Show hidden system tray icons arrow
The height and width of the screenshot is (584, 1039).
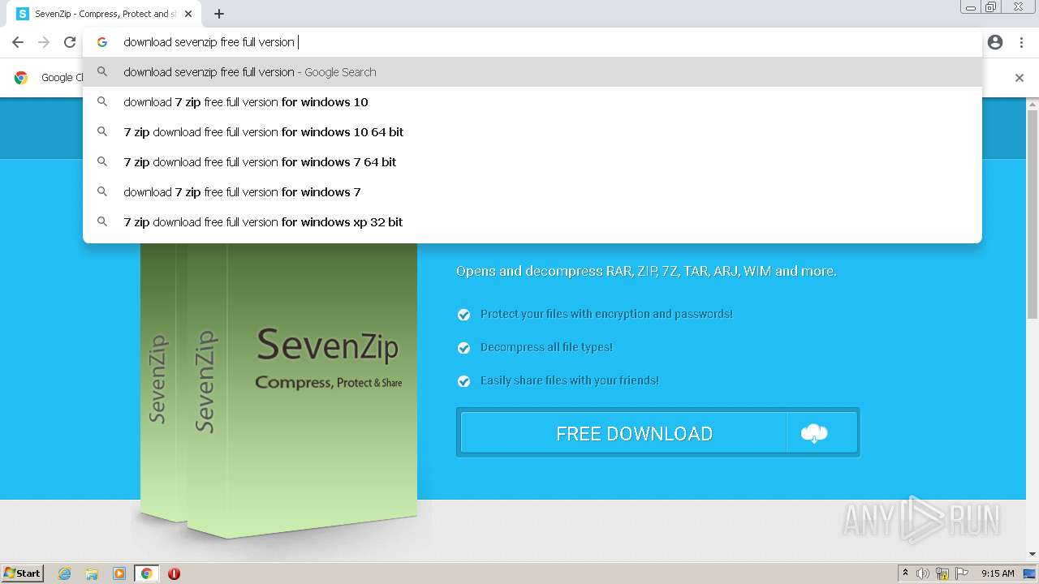(x=905, y=573)
